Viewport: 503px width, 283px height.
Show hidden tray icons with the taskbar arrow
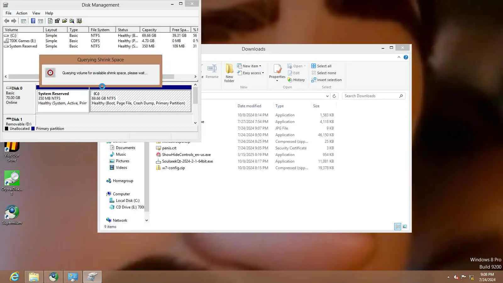(448, 277)
